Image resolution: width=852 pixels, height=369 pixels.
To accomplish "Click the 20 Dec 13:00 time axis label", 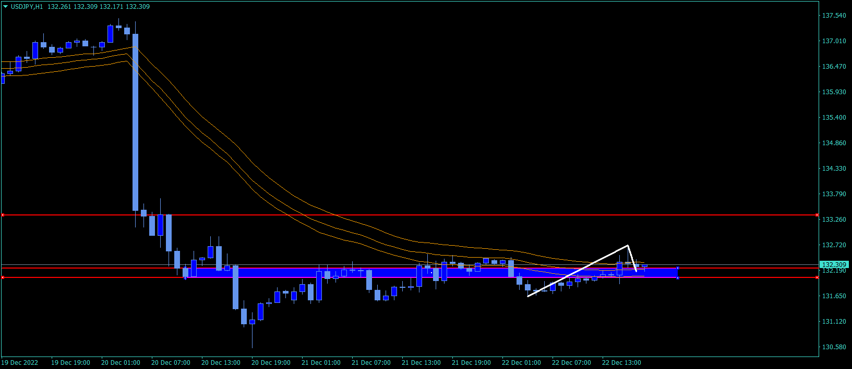I will (x=221, y=363).
